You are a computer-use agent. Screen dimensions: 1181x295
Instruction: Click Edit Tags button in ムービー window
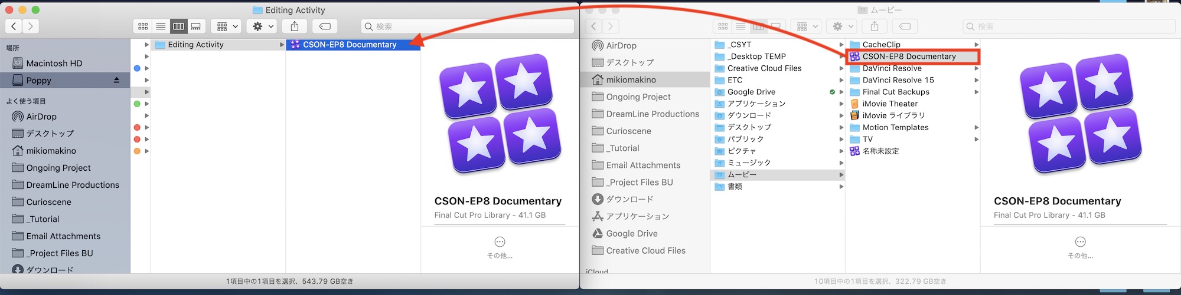tap(905, 26)
